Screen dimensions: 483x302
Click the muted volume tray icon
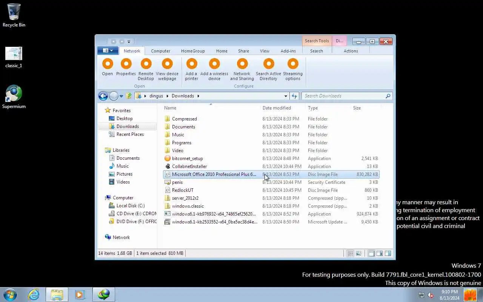[x=431, y=295]
